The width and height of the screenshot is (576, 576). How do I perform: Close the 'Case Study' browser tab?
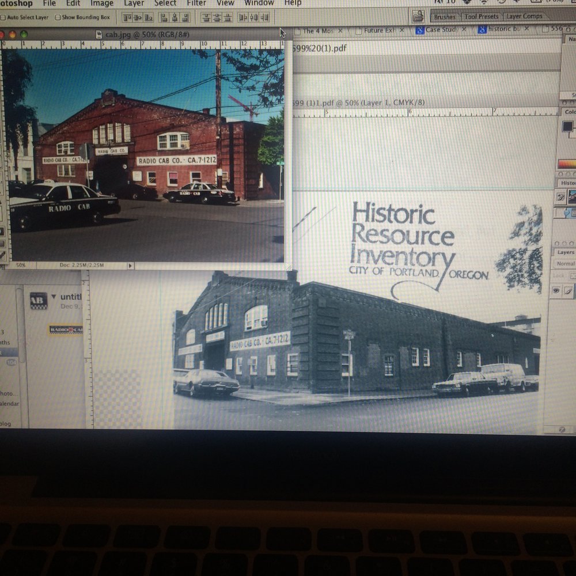[464, 29]
